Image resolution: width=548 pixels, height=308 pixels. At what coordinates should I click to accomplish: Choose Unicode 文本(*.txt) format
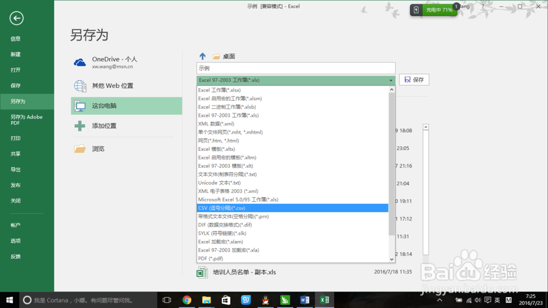point(292,183)
